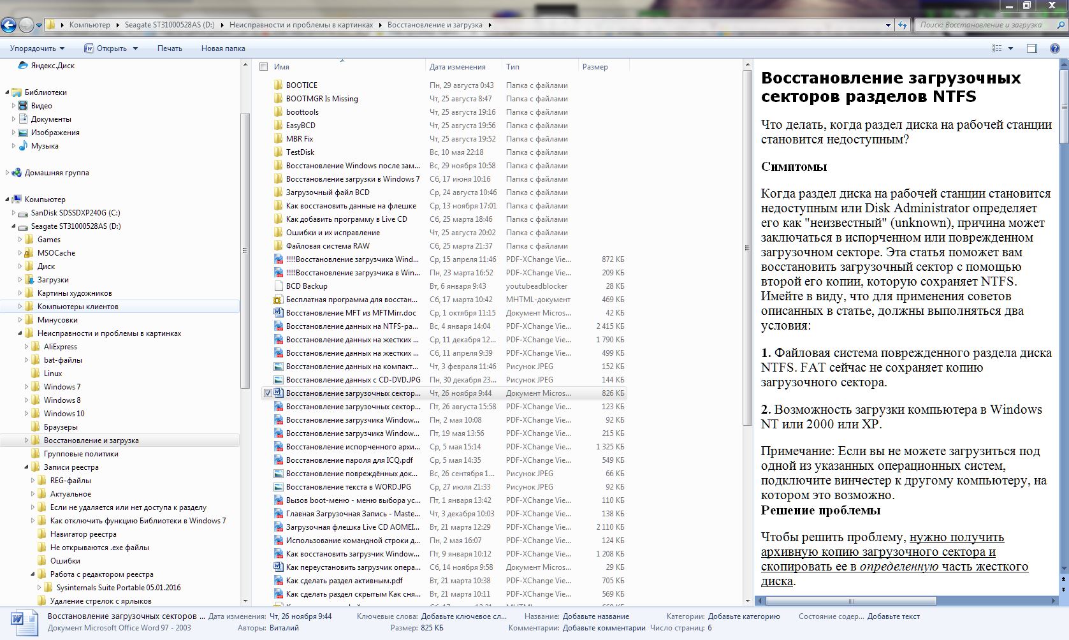Screen dimensions: 1069x640
Task: Click Компьютер in the address breadcrumb
Action: pyautogui.click(x=90, y=25)
